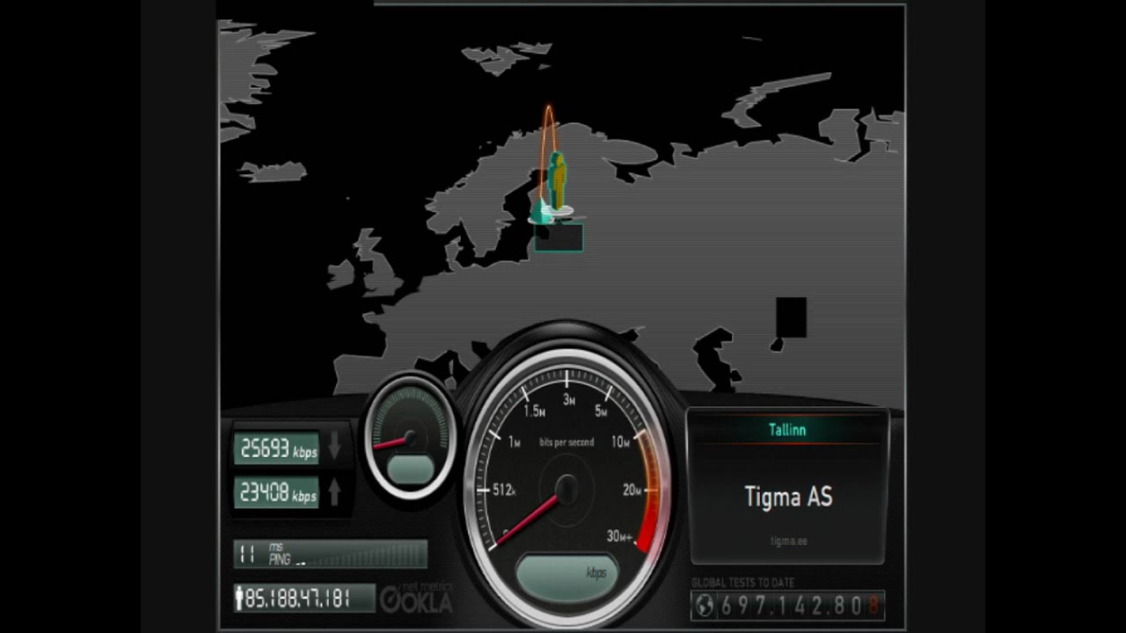Click the green person figure on map
This screenshot has height=633, width=1126.
pyautogui.click(x=557, y=181)
